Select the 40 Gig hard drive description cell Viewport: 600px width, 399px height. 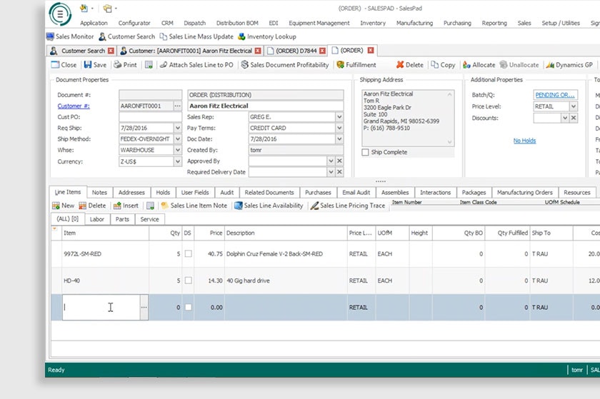pos(286,281)
